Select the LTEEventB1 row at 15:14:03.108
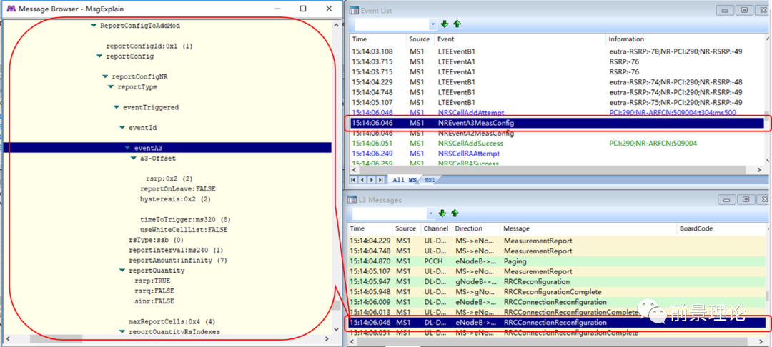772x347 pixels. point(556,51)
